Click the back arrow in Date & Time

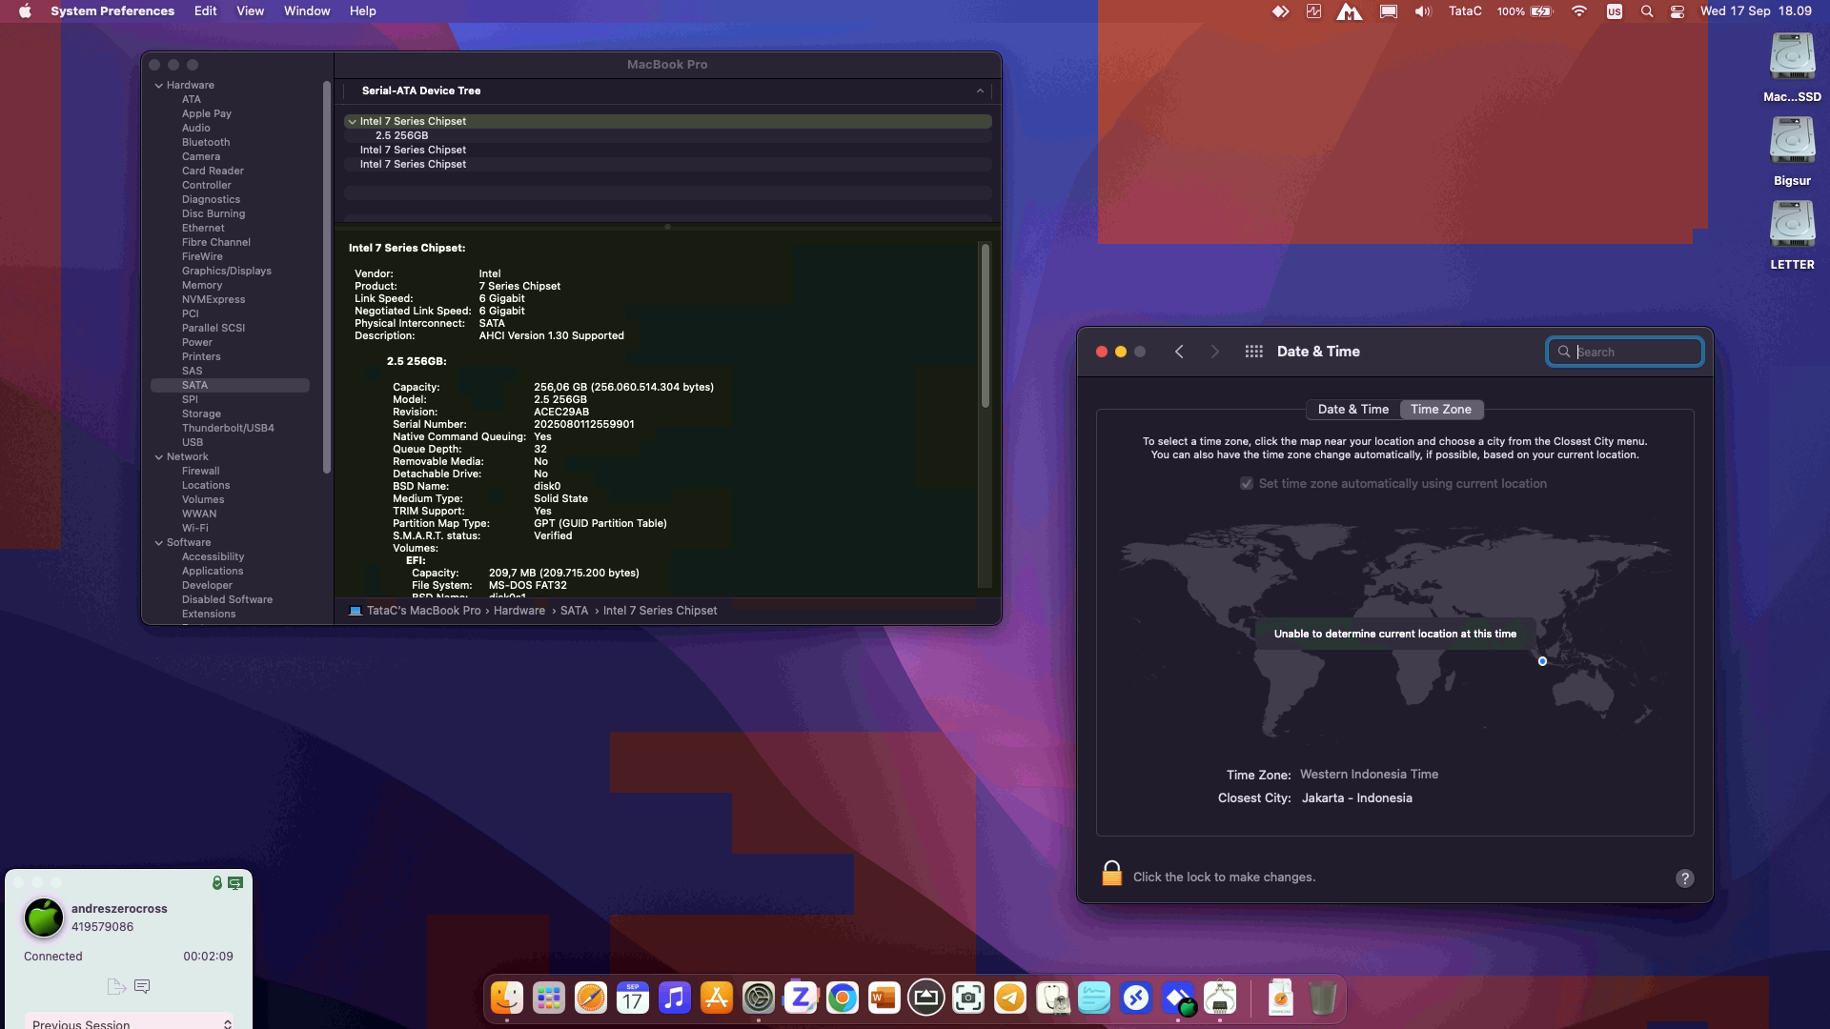(1179, 352)
